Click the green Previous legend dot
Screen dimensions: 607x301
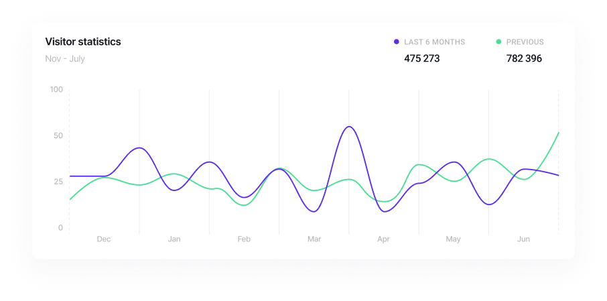[x=498, y=42]
